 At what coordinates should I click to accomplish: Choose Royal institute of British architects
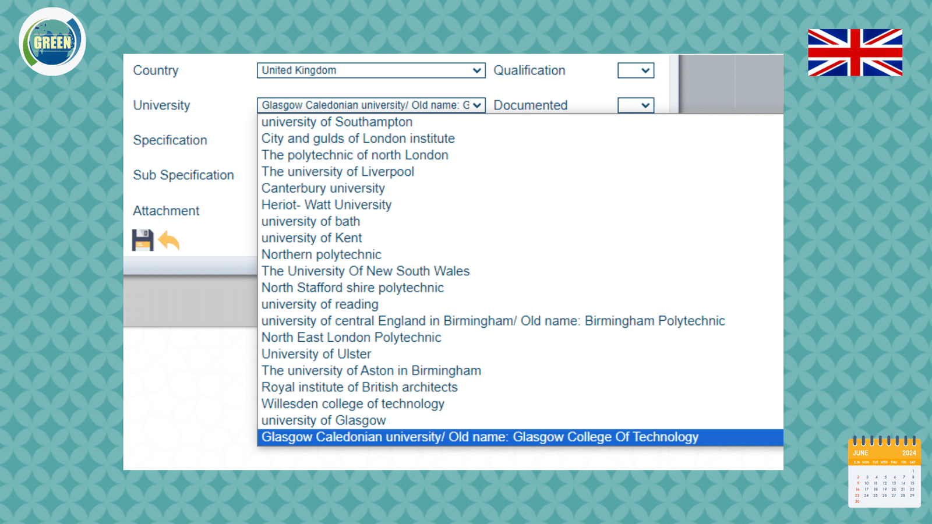pos(359,387)
